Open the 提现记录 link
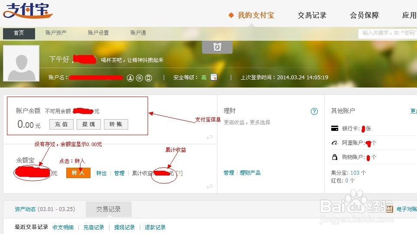Viewport: 417px width, 234px height. pyautogui.click(x=124, y=227)
